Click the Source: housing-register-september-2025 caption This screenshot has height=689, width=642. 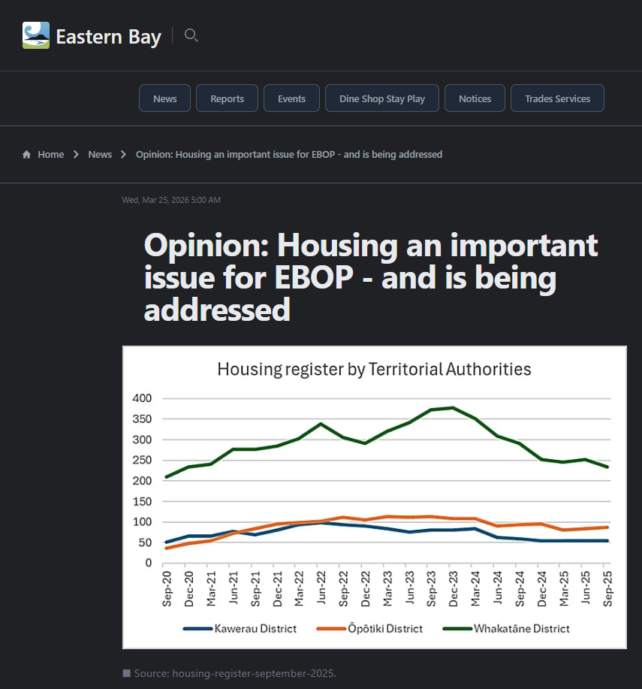coord(235,673)
